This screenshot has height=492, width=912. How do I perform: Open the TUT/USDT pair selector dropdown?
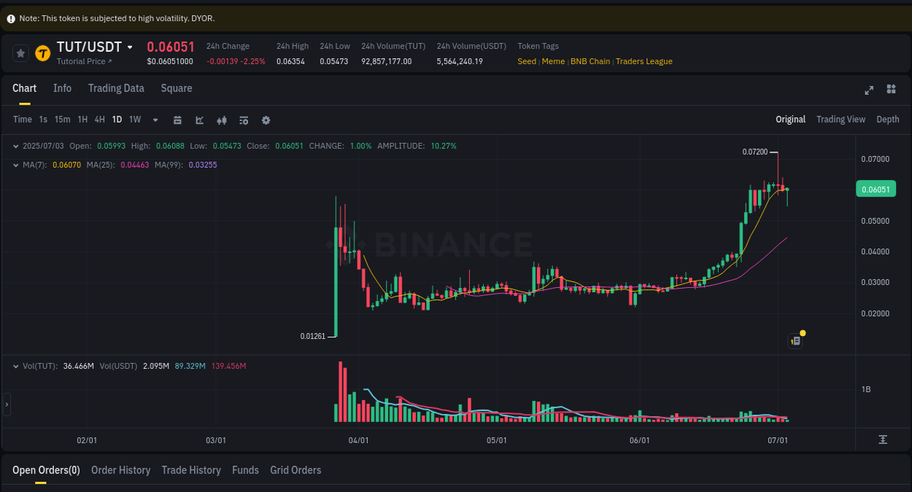click(131, 47)
